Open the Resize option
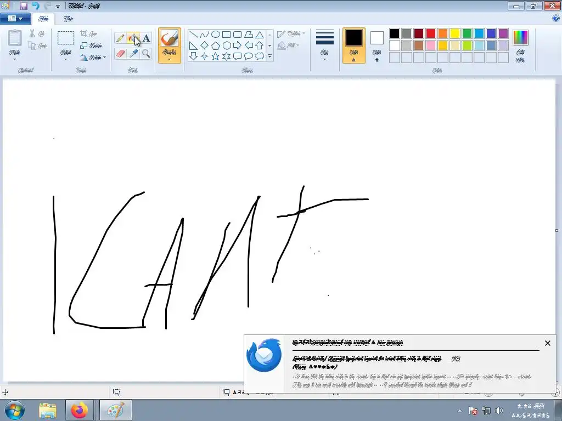The height and width of the screenshot is (421, 562). 91,45
